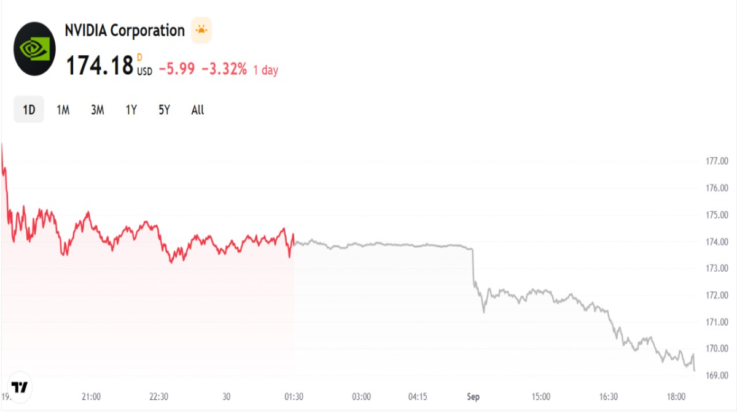Click the 177.00 price axis label

point(716,161)
